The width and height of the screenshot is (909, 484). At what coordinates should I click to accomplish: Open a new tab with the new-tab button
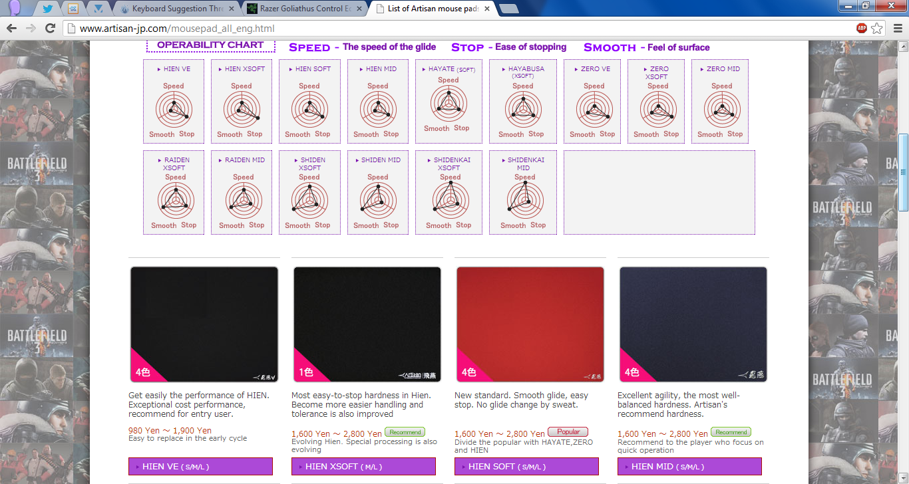[508, 9]
